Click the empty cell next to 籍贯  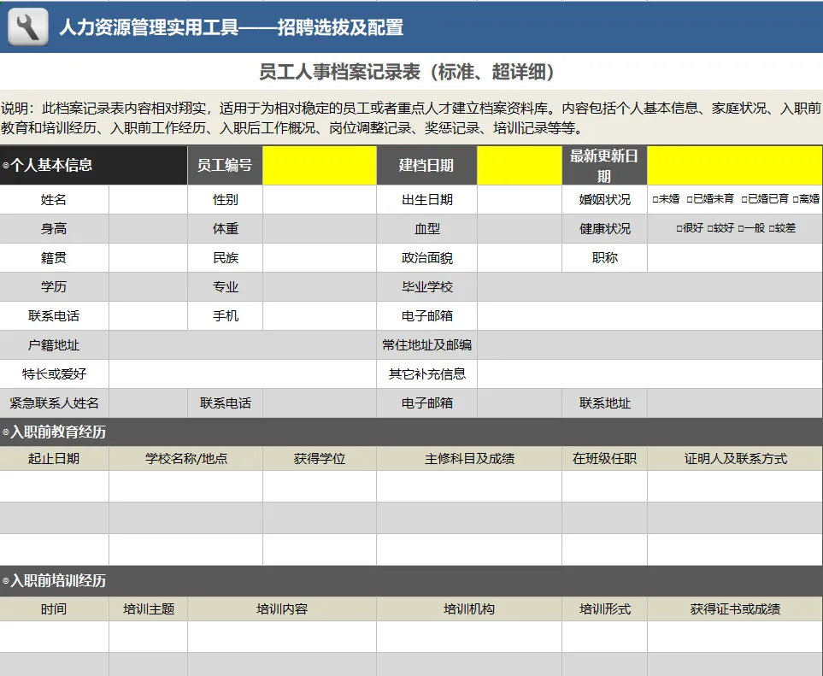click(x=148, y=258)
